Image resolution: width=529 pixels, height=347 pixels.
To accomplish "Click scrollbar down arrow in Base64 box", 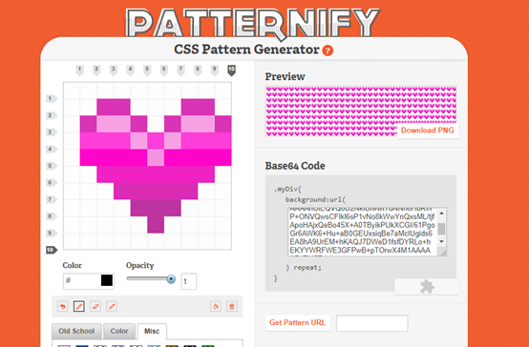I will pos(441,241).
